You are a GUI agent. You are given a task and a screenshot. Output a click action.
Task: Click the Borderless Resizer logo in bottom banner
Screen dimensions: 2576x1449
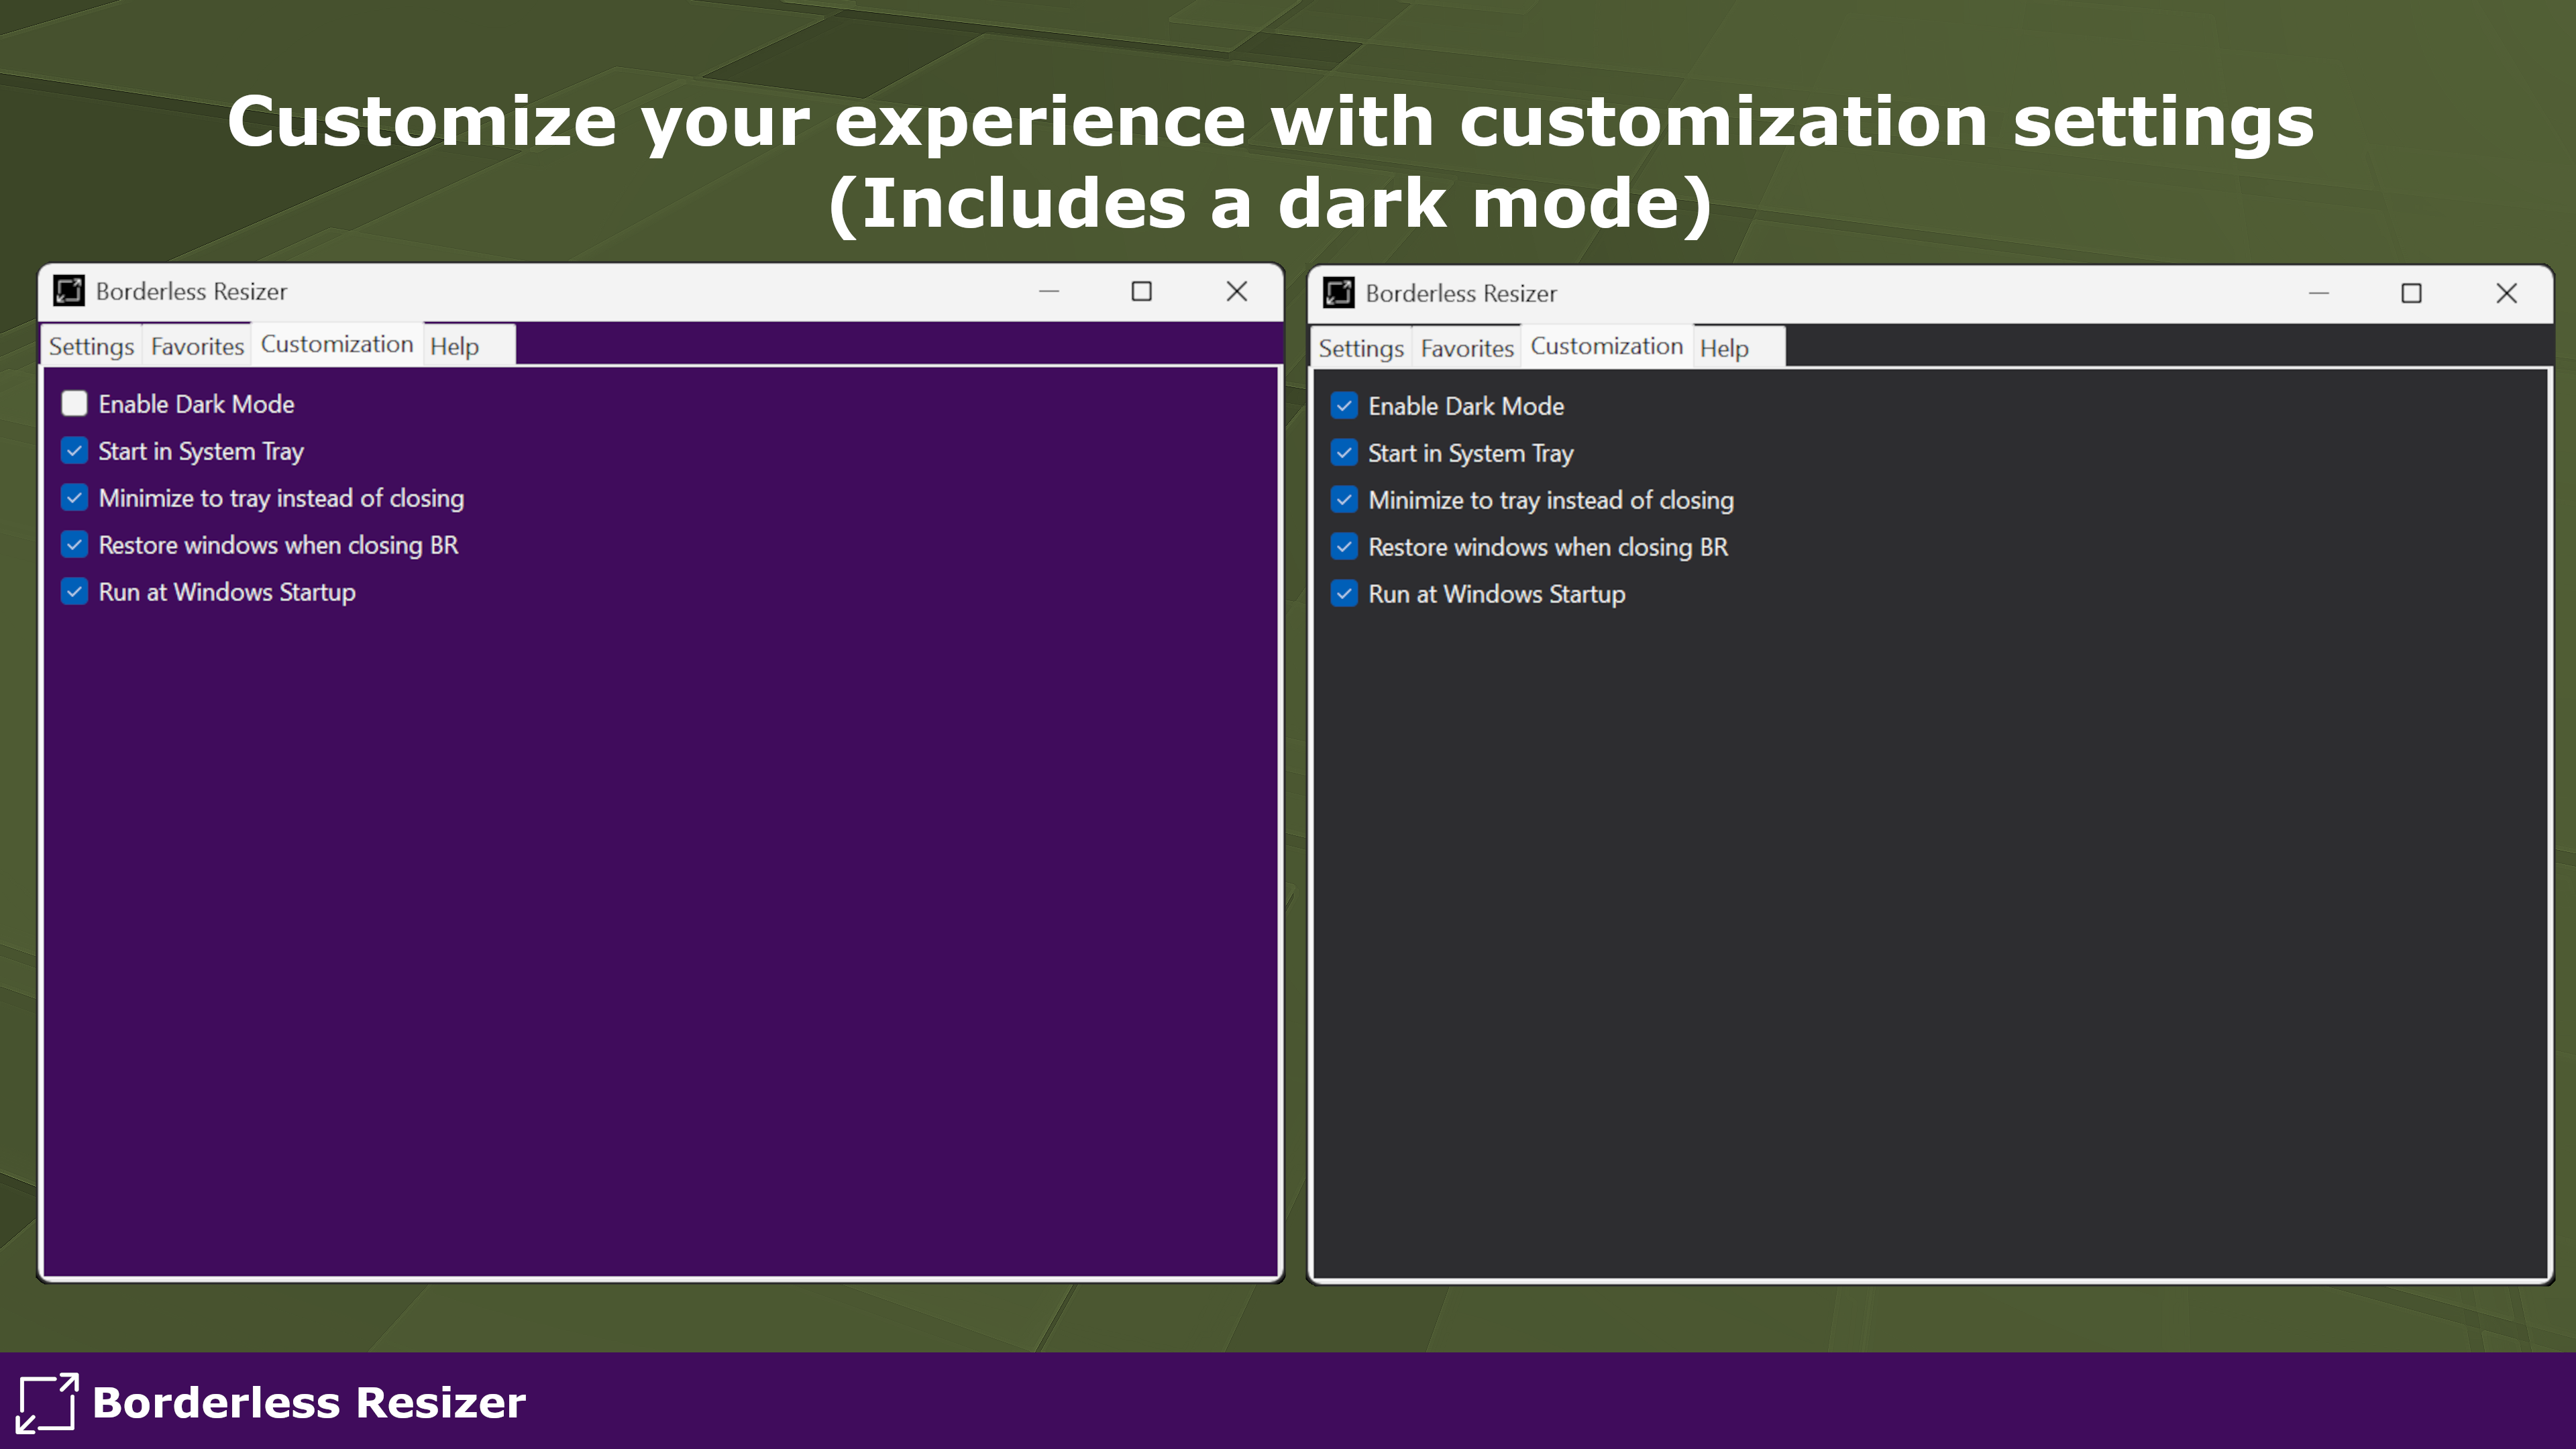point(47,1402)
